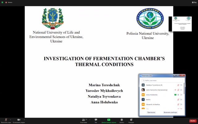Click Liene Kanceviča's profile photo avatar
Image resolution: width=198 pixels, height=124 pixels.
tap(143, 90)
